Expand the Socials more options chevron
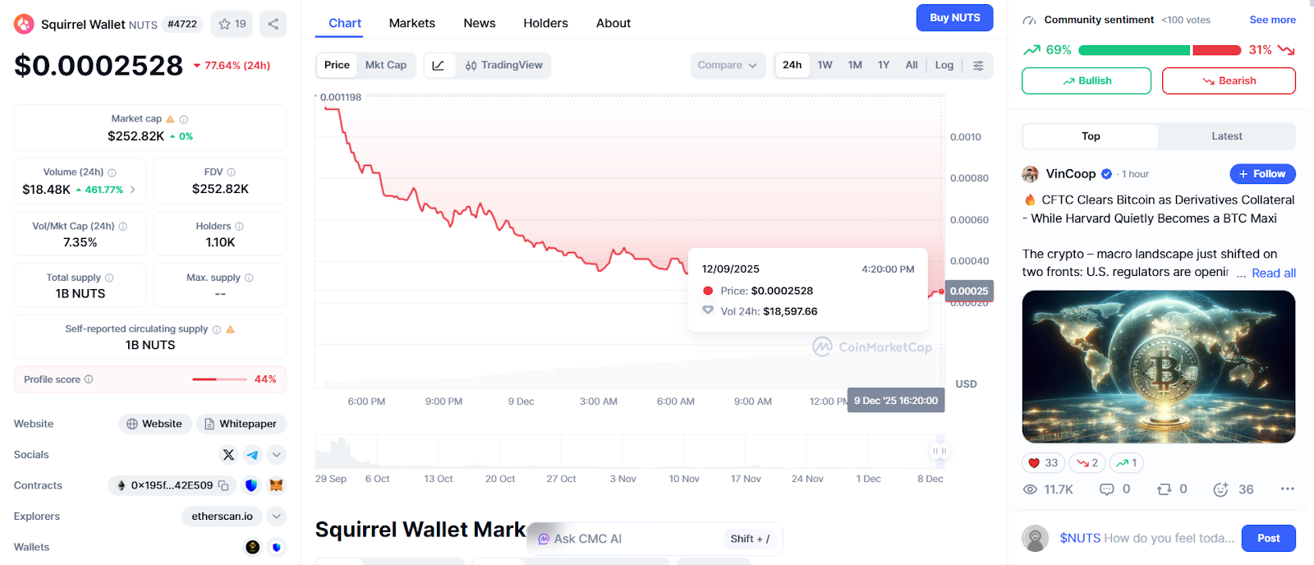The height and width of the screenshot is (565, 1314). [277, 454]
